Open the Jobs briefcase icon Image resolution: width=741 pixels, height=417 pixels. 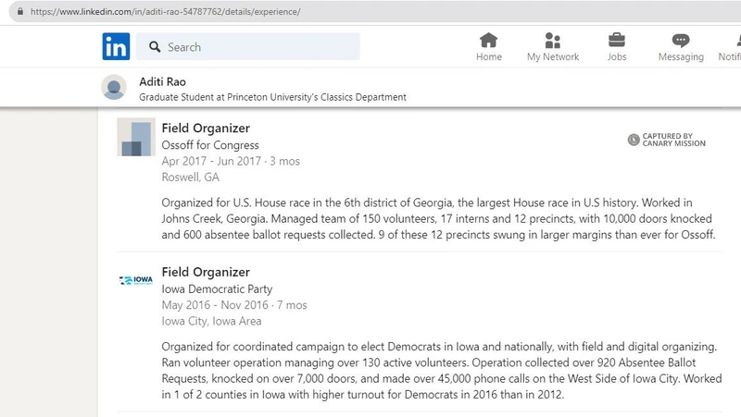point(616,41)
